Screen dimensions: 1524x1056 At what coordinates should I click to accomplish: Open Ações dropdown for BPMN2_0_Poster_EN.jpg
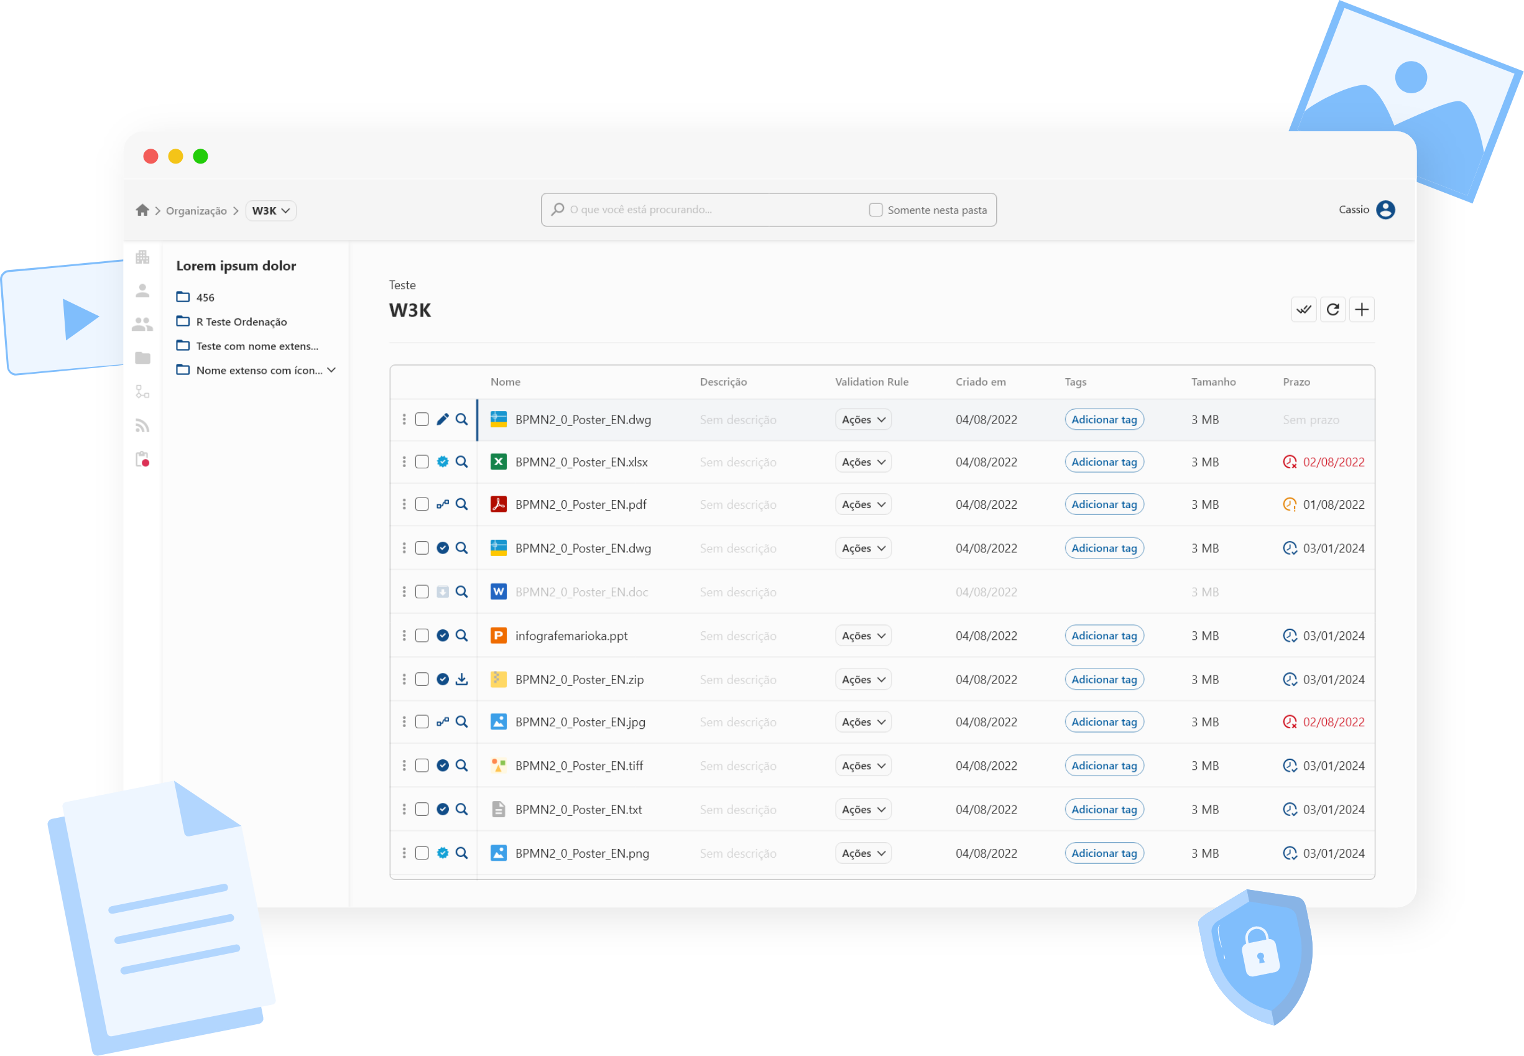coord(862,722)
